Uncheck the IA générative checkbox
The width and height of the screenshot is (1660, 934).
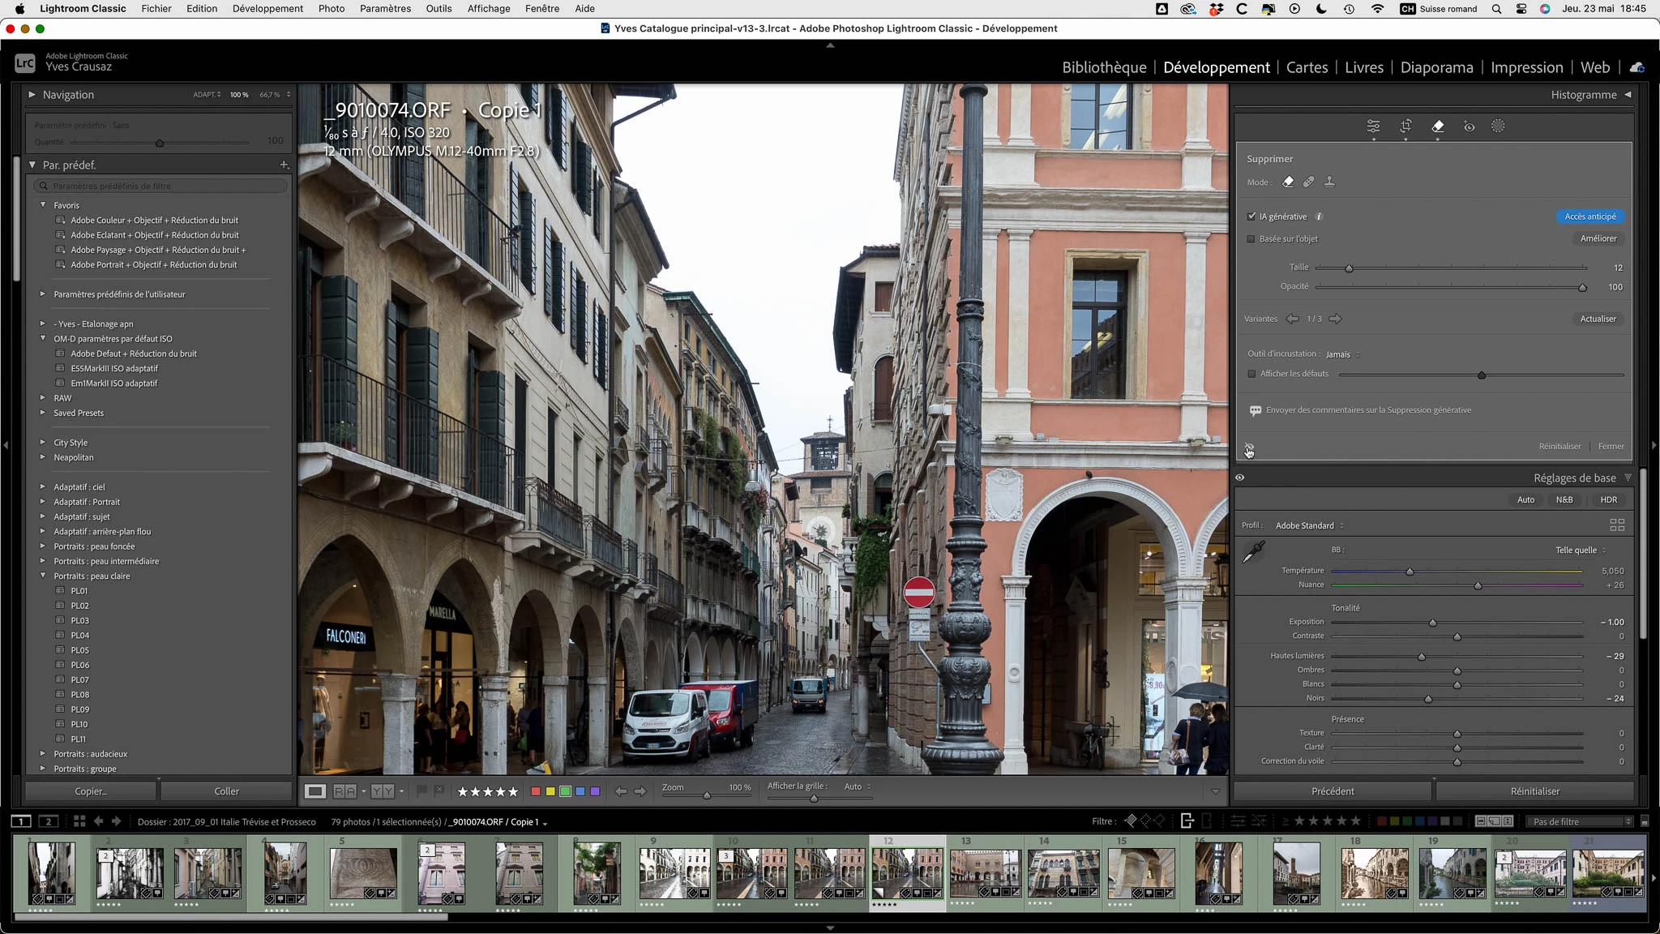pos(1251,216)
